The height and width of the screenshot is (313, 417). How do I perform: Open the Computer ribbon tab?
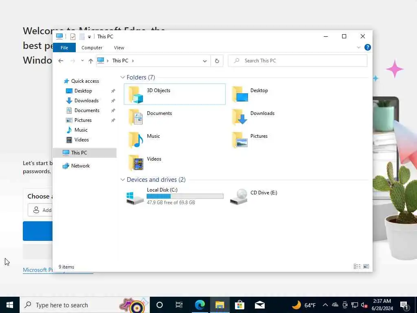[x=92, y=48]
